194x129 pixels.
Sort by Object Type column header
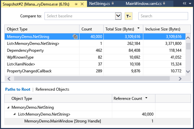click(x=42, y=29)
